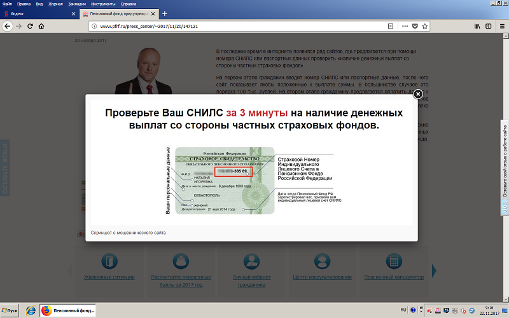Close the SNILS scam screenshot popup
Image resolution: width=509 pixels, height=318 pixels.
pos(418,94)
